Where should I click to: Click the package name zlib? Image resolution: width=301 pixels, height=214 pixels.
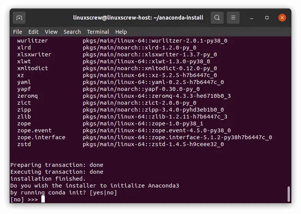24,117
